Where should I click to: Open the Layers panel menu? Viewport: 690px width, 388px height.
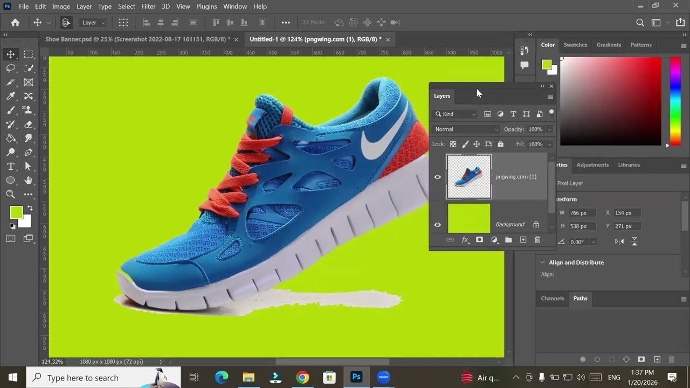(550, 96)
